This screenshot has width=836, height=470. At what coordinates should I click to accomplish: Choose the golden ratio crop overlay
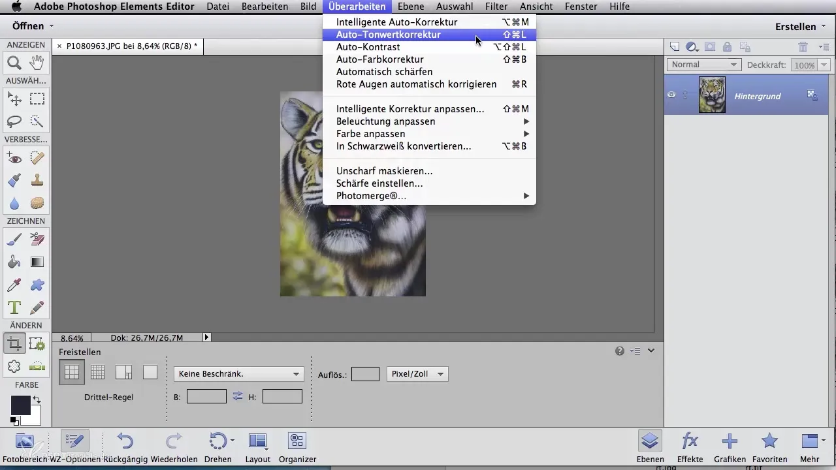[124, 372]
